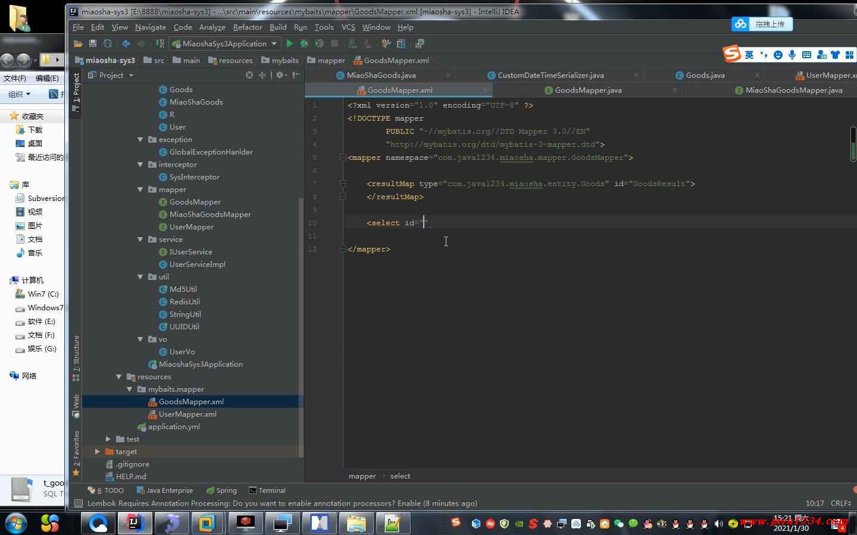Screen dimensions: 857x535
Task: Open the Terminal tool window
Action: 267,490
